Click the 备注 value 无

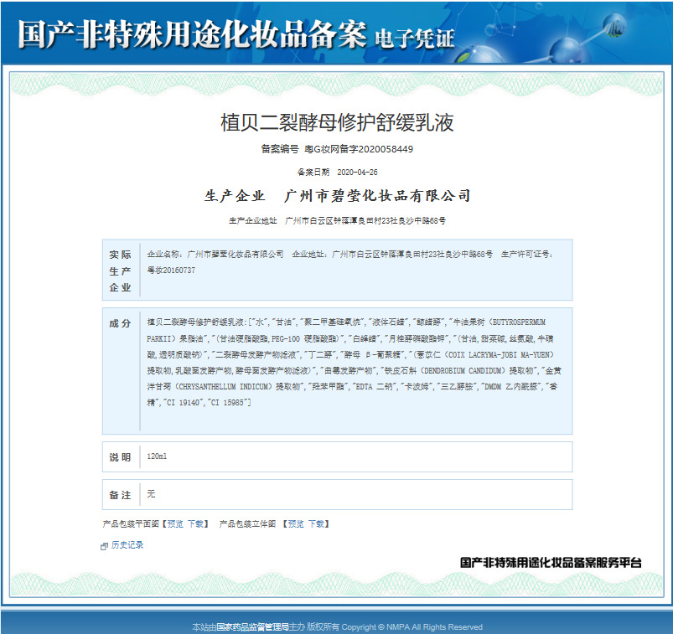[151, 494]
